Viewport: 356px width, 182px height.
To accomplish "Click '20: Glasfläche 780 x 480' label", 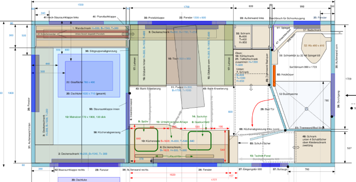I will point(81,82).
